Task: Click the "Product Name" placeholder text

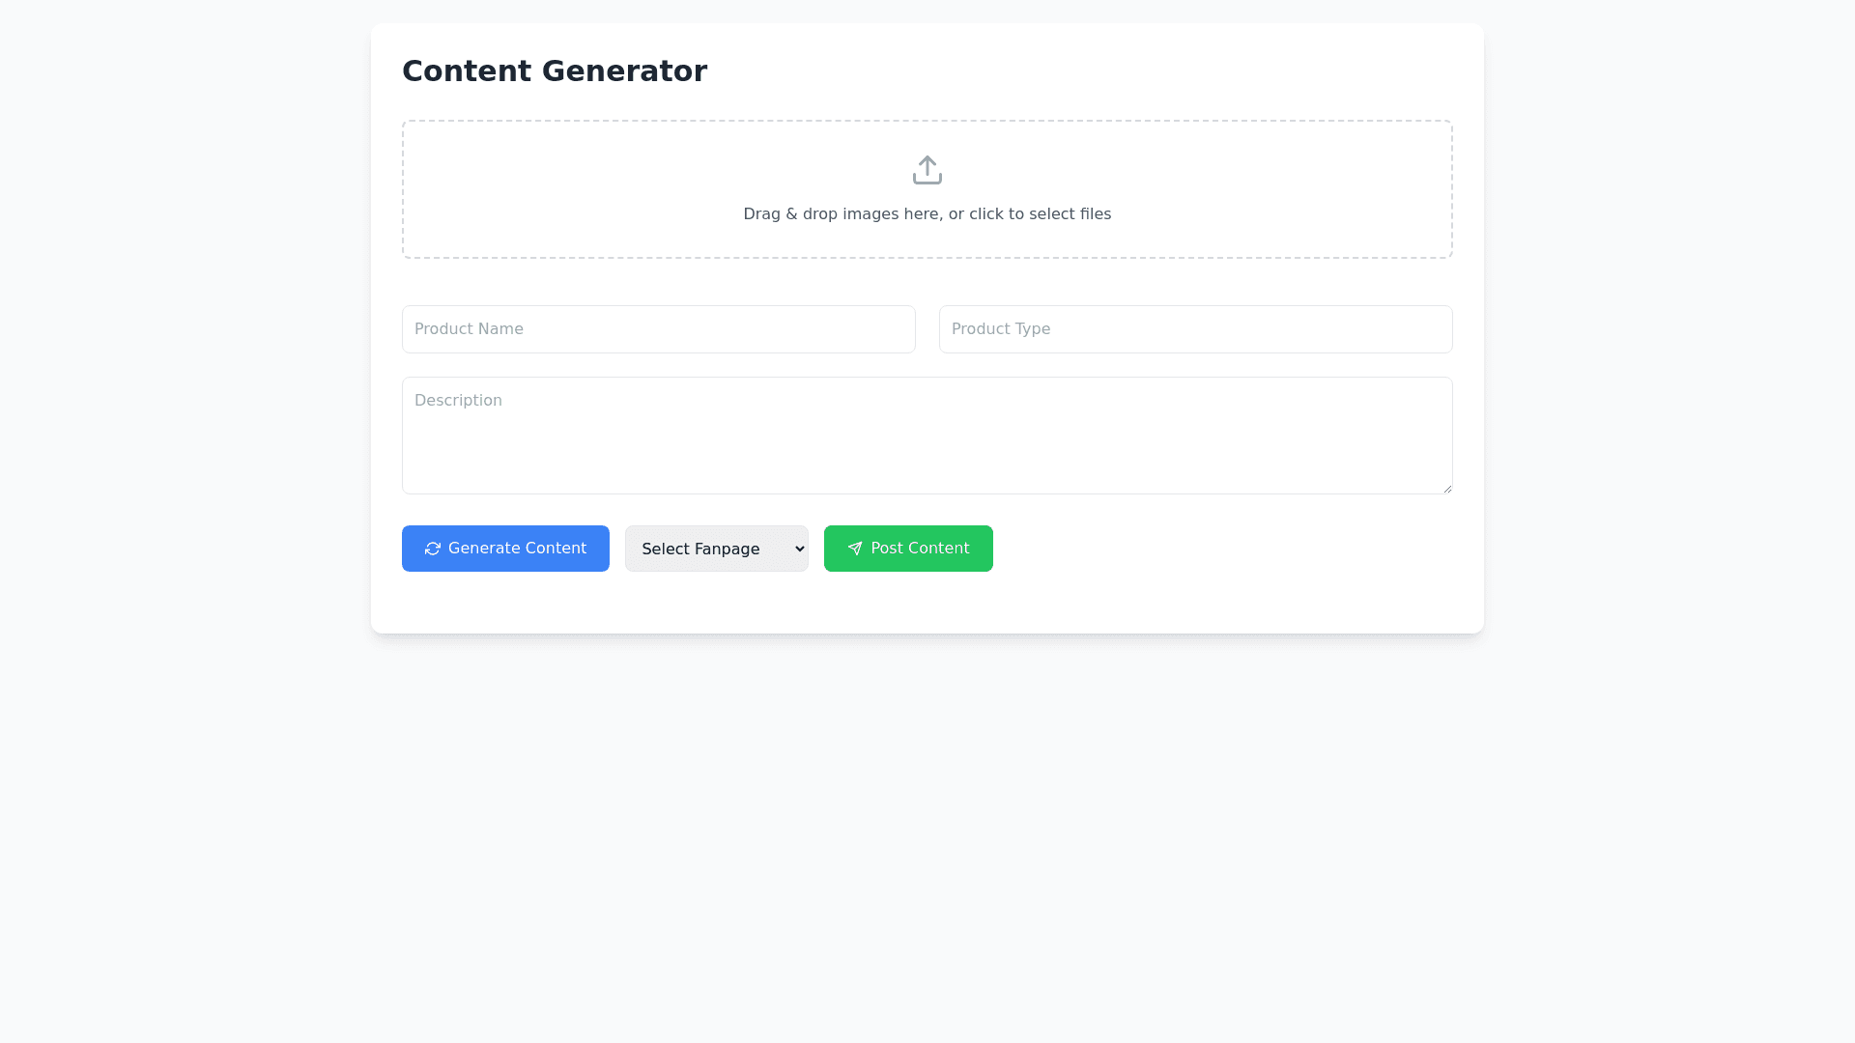Action: (x=469, y=329)
